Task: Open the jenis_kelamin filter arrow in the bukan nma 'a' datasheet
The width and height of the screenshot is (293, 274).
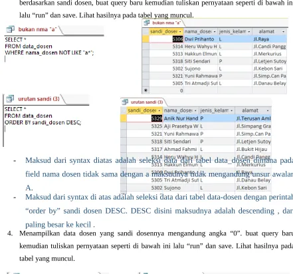Action: point(249,32)
